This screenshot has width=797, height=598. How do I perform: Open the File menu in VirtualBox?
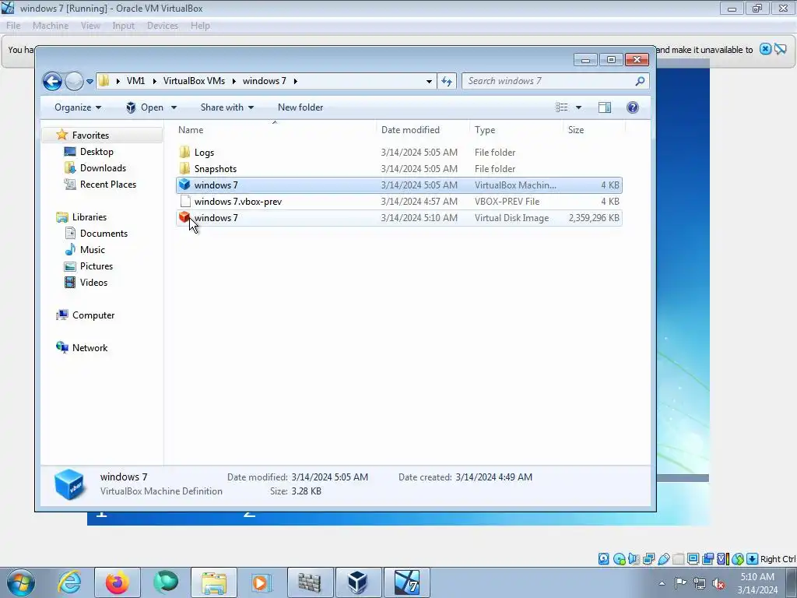pyautogui.click(x=13, y=26)
